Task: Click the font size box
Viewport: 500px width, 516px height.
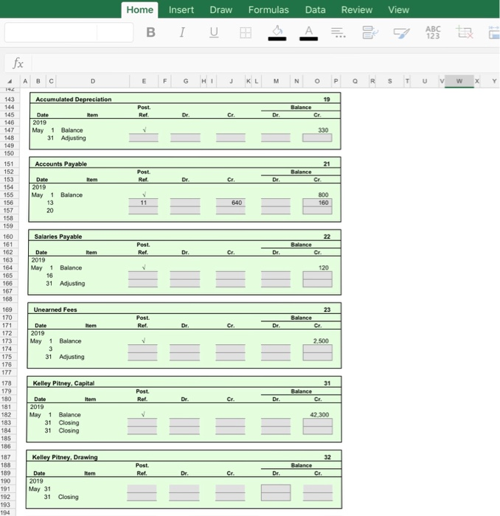Action: [x=115, y=32]
